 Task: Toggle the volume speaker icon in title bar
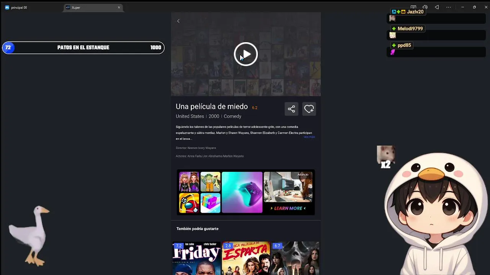[x=425, y=7]
